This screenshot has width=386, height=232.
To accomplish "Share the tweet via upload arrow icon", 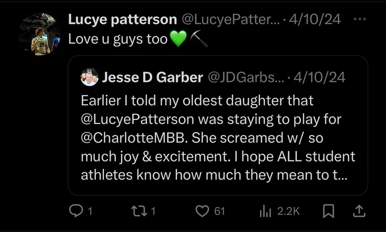I will 359,211.
